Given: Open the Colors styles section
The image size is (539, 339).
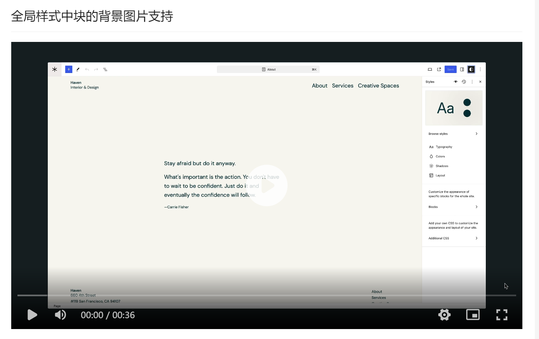Looking at the screenshot, I should coord(441,156).
